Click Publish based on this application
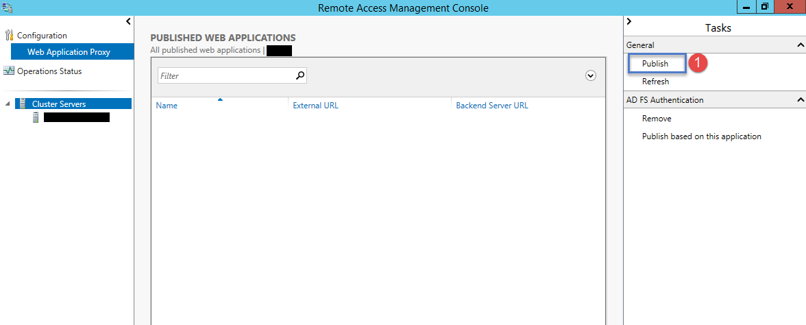Image resolution: width=806 pixels, height=325 pixels. point(701,136)
